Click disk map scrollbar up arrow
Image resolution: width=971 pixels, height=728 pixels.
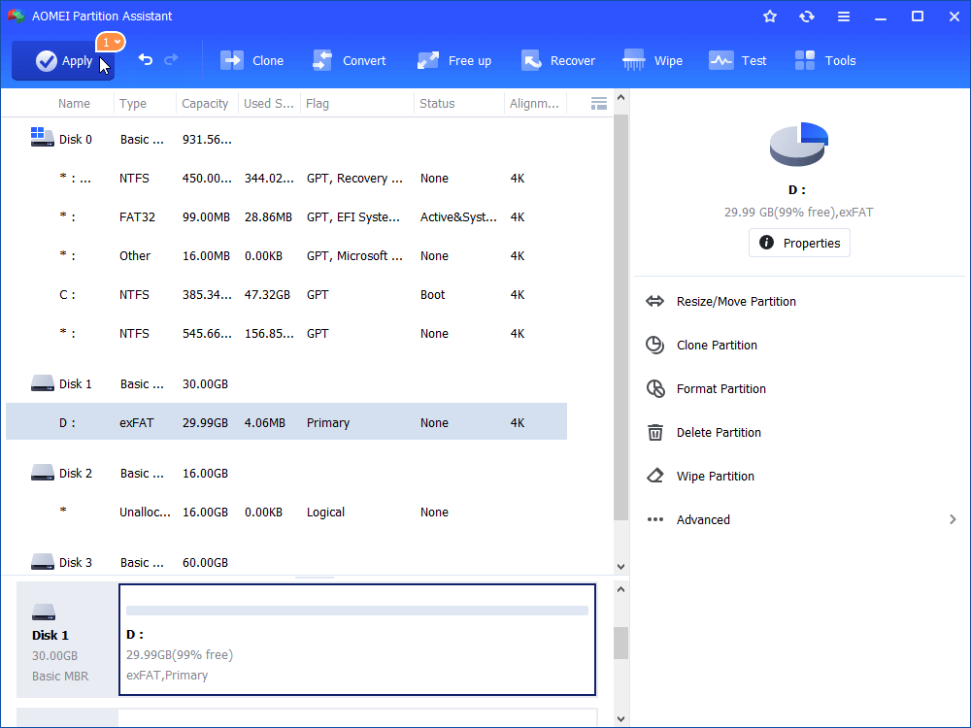621,589
